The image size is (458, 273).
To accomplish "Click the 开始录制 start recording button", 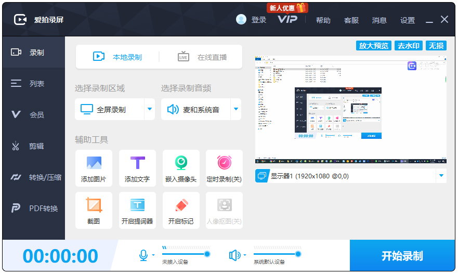I will point(402,256).
